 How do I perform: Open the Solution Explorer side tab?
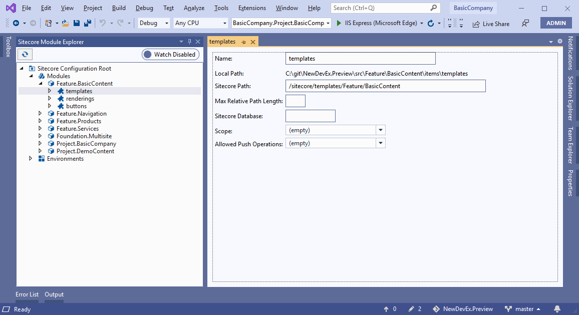[570, 98]
